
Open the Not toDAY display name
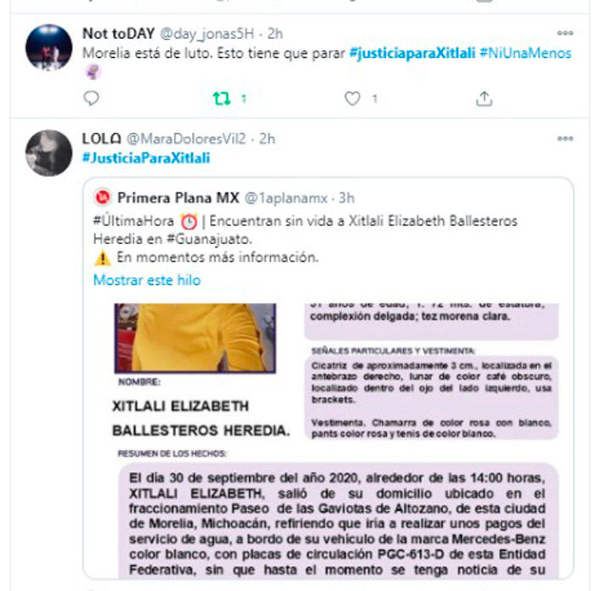point(119,34)
